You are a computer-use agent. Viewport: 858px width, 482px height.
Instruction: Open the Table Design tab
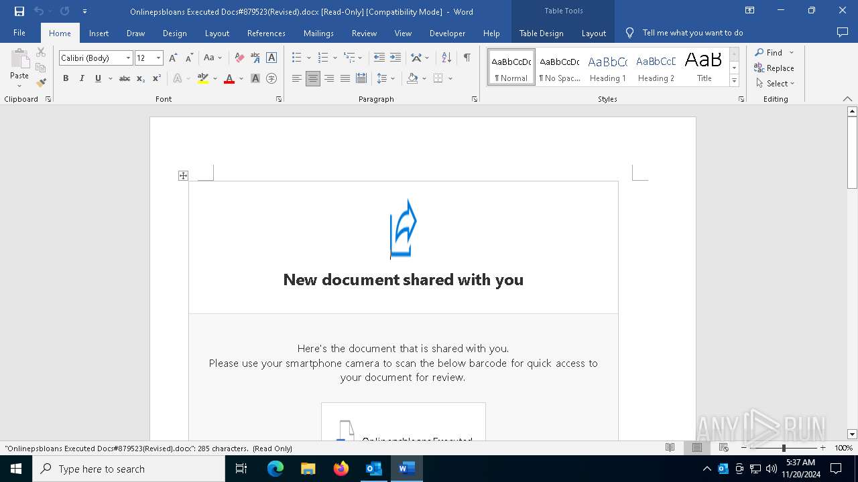[x=541, y=33]
